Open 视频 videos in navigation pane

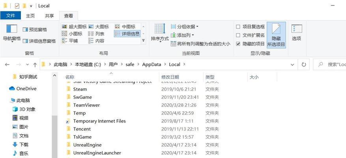point(20,118)
